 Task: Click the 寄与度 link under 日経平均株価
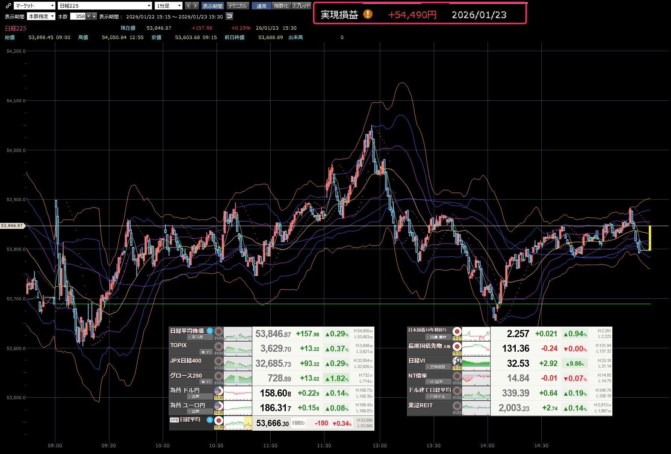[197, 337]
